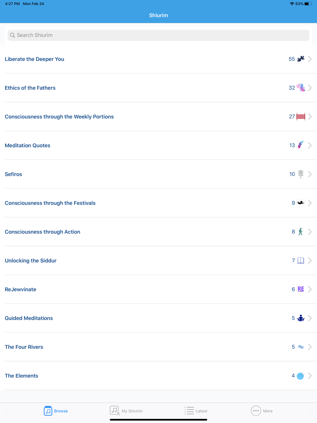Tap the waves icon for The Four Rivers

click(301, 347)
